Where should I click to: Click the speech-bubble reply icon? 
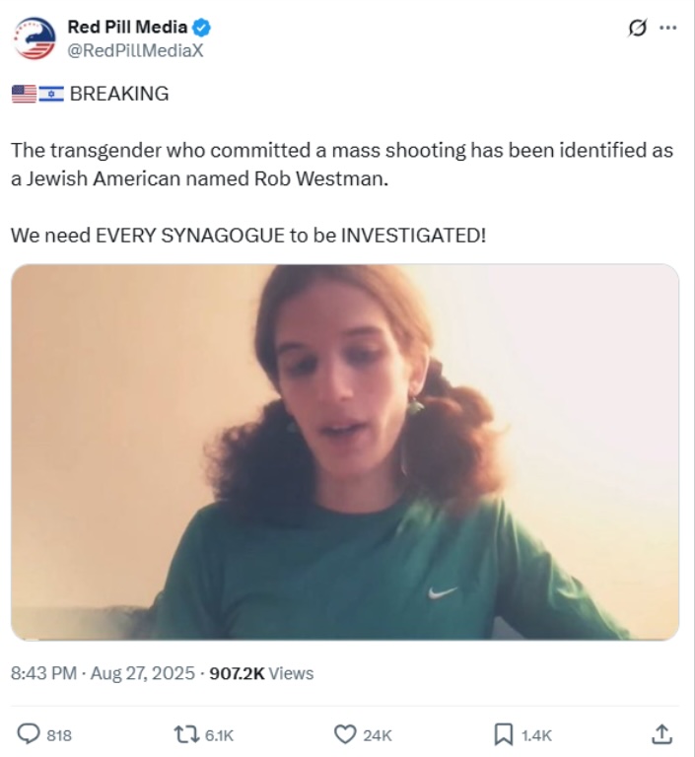click(29, 734)
